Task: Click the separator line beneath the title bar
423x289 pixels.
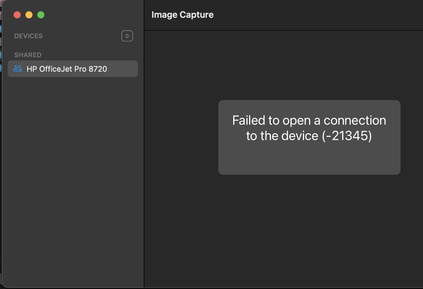Action: click(x=283, y=30)
